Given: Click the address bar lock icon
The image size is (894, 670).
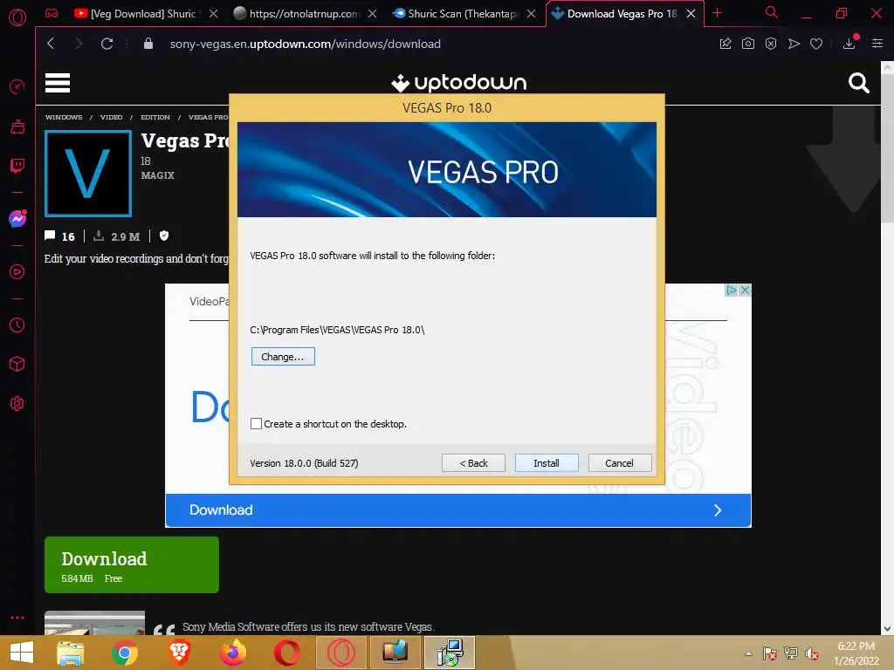Looking at the screenshot, I should [x=148, y=44].
